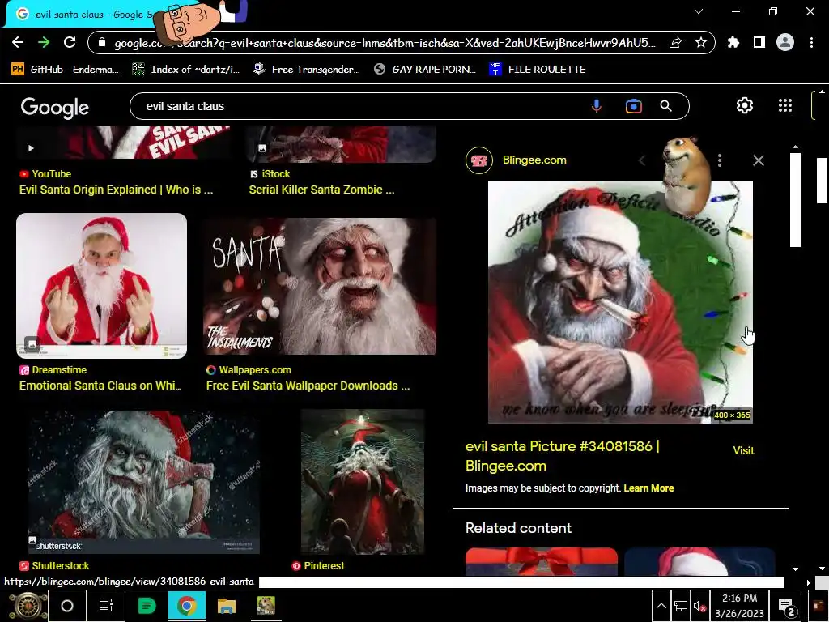829x622 pixels.
Task: Click the Google logo
Action: [55, 108]
